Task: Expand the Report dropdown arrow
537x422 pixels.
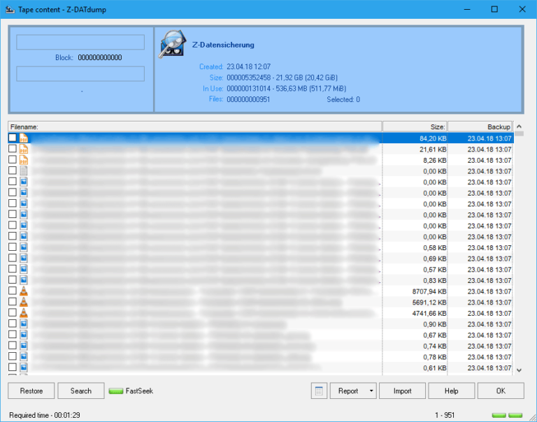Action: 371,391
